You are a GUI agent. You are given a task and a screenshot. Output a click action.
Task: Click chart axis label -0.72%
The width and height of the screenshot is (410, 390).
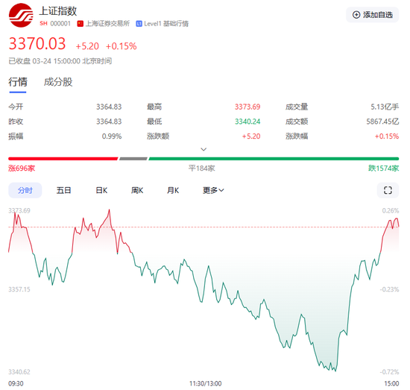pyautogui.click(x=389, y=371)
